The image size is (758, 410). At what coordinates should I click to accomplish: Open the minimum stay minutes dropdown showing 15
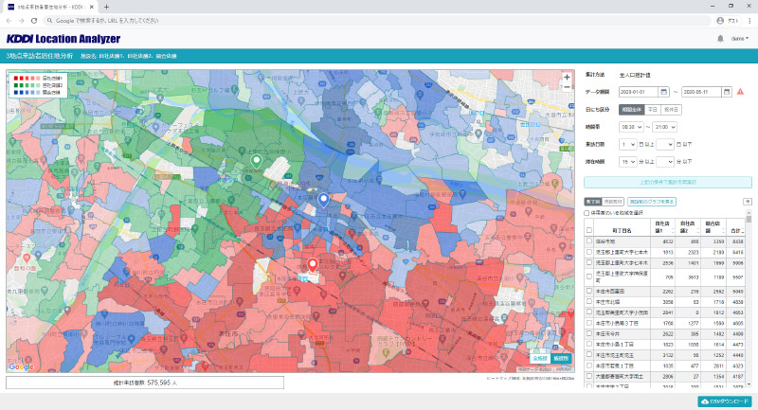tap(627, 162)
